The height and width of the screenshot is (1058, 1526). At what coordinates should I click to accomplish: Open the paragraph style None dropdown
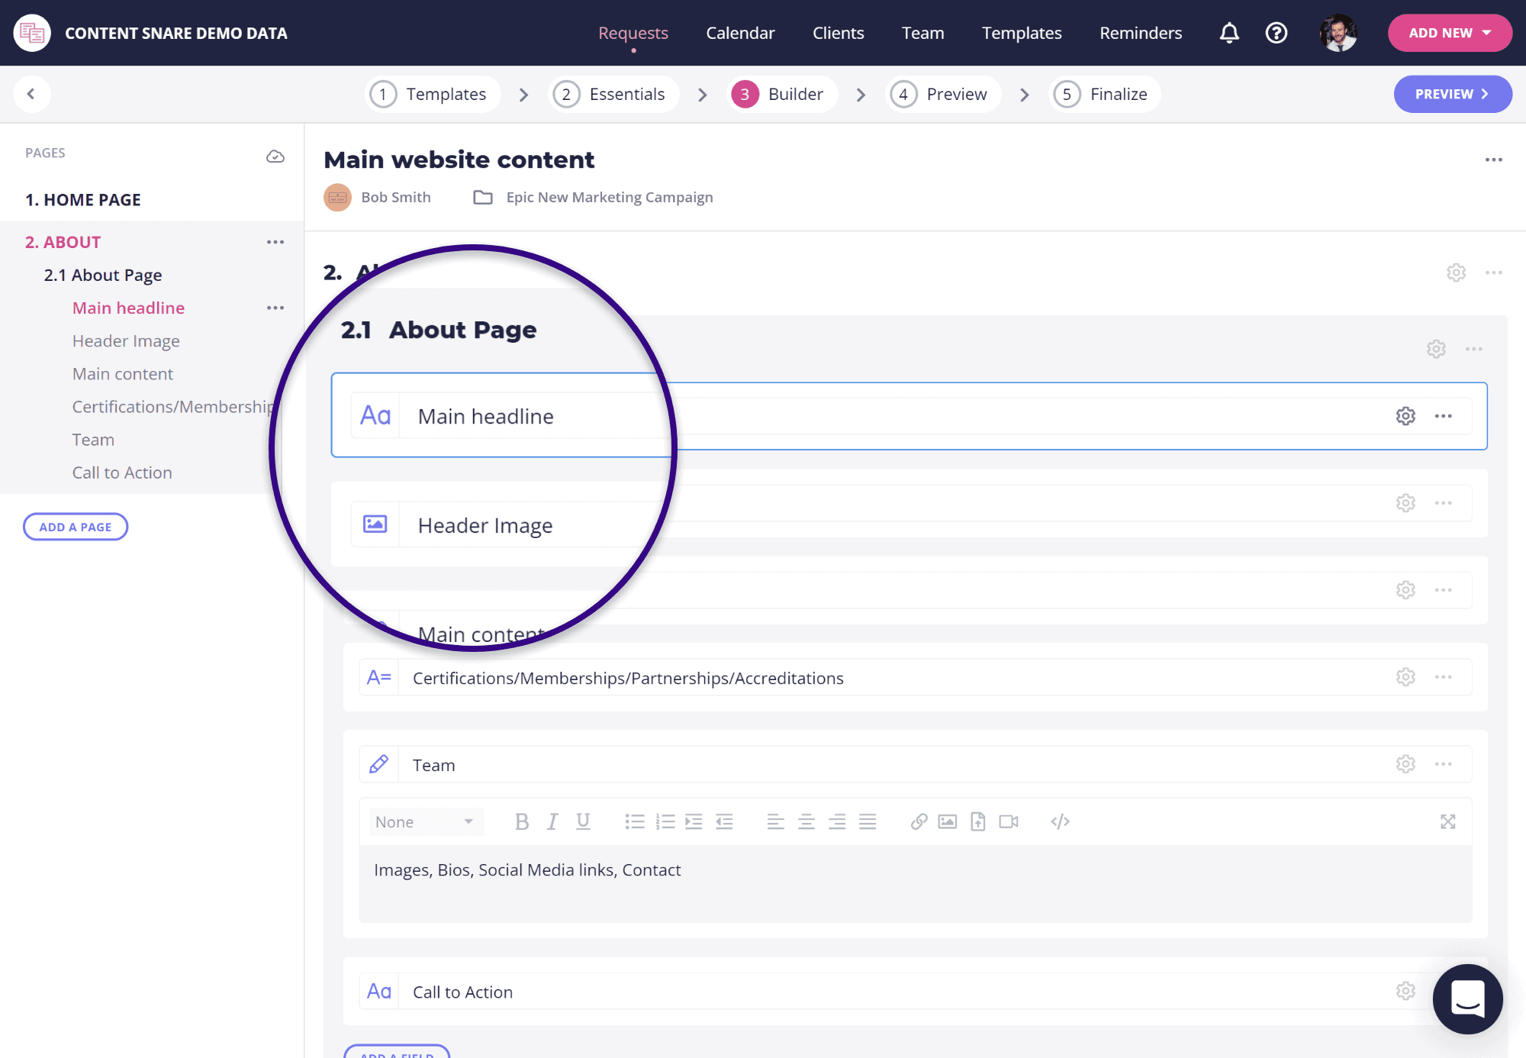point(425,821)
